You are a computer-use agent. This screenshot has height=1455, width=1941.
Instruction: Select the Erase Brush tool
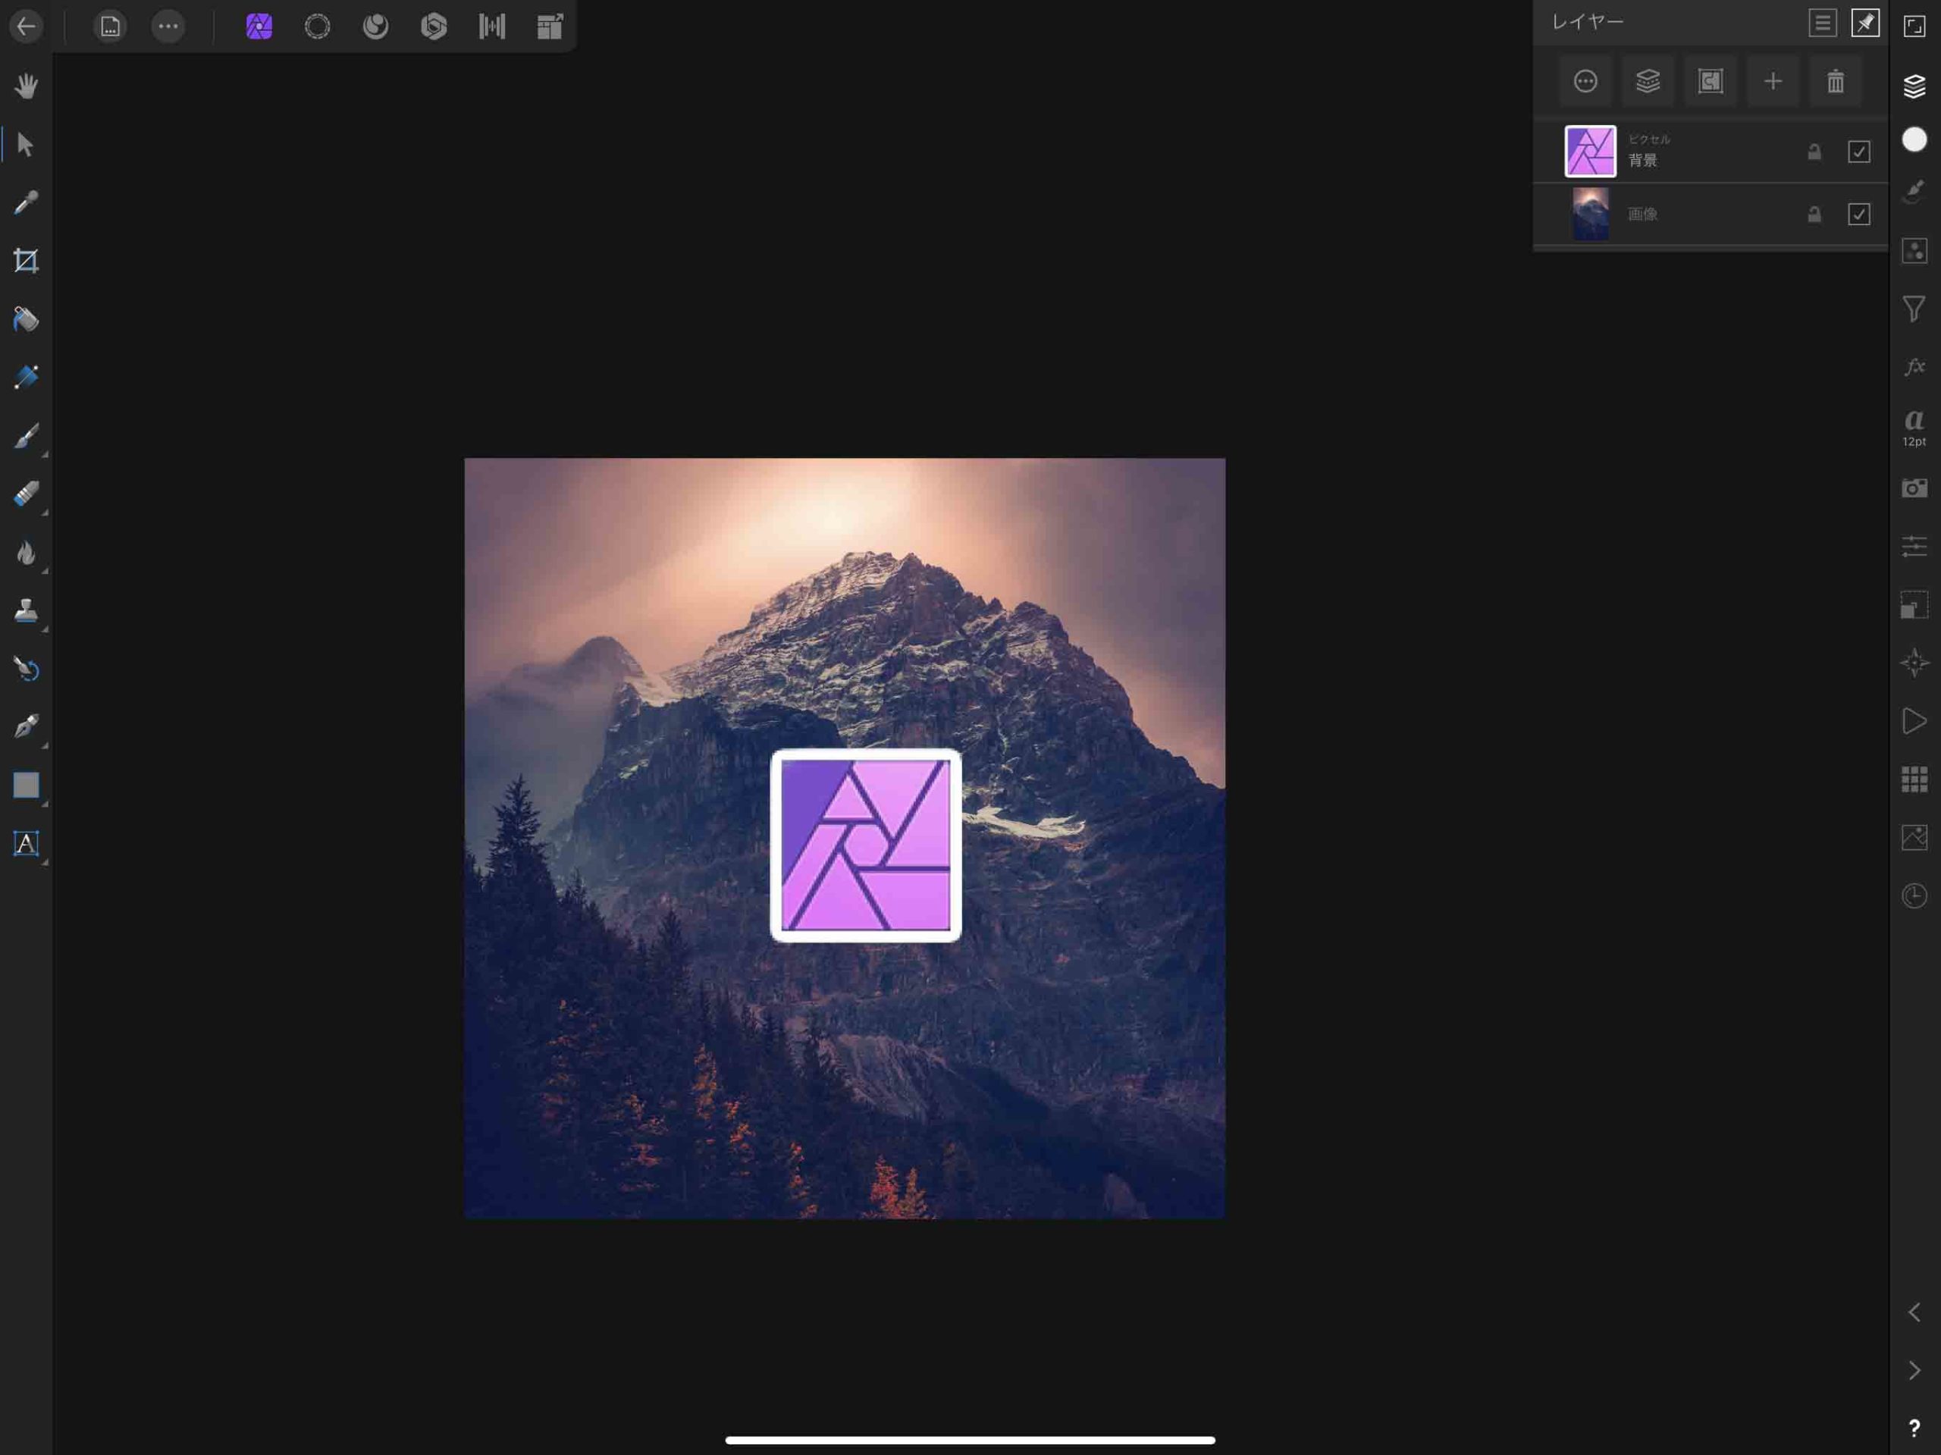coord(27,494)
